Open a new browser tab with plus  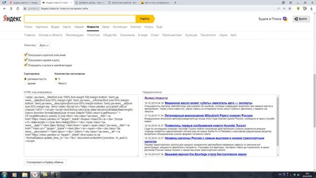pos(175,2)
